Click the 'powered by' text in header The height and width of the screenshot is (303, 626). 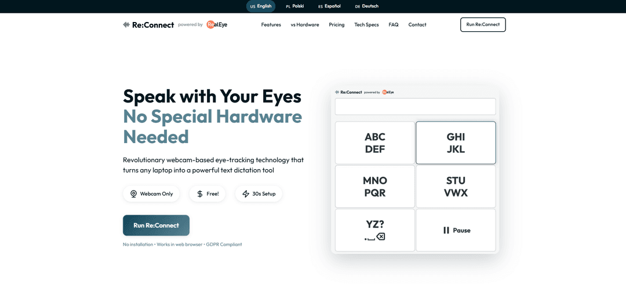point(190,25)
